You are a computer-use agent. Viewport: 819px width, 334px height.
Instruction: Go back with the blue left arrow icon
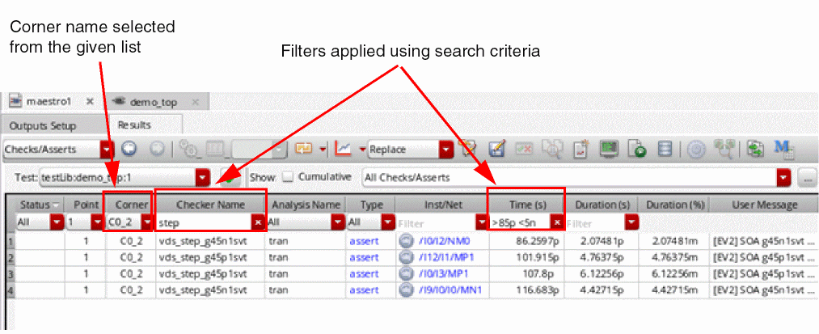point(129,150)
